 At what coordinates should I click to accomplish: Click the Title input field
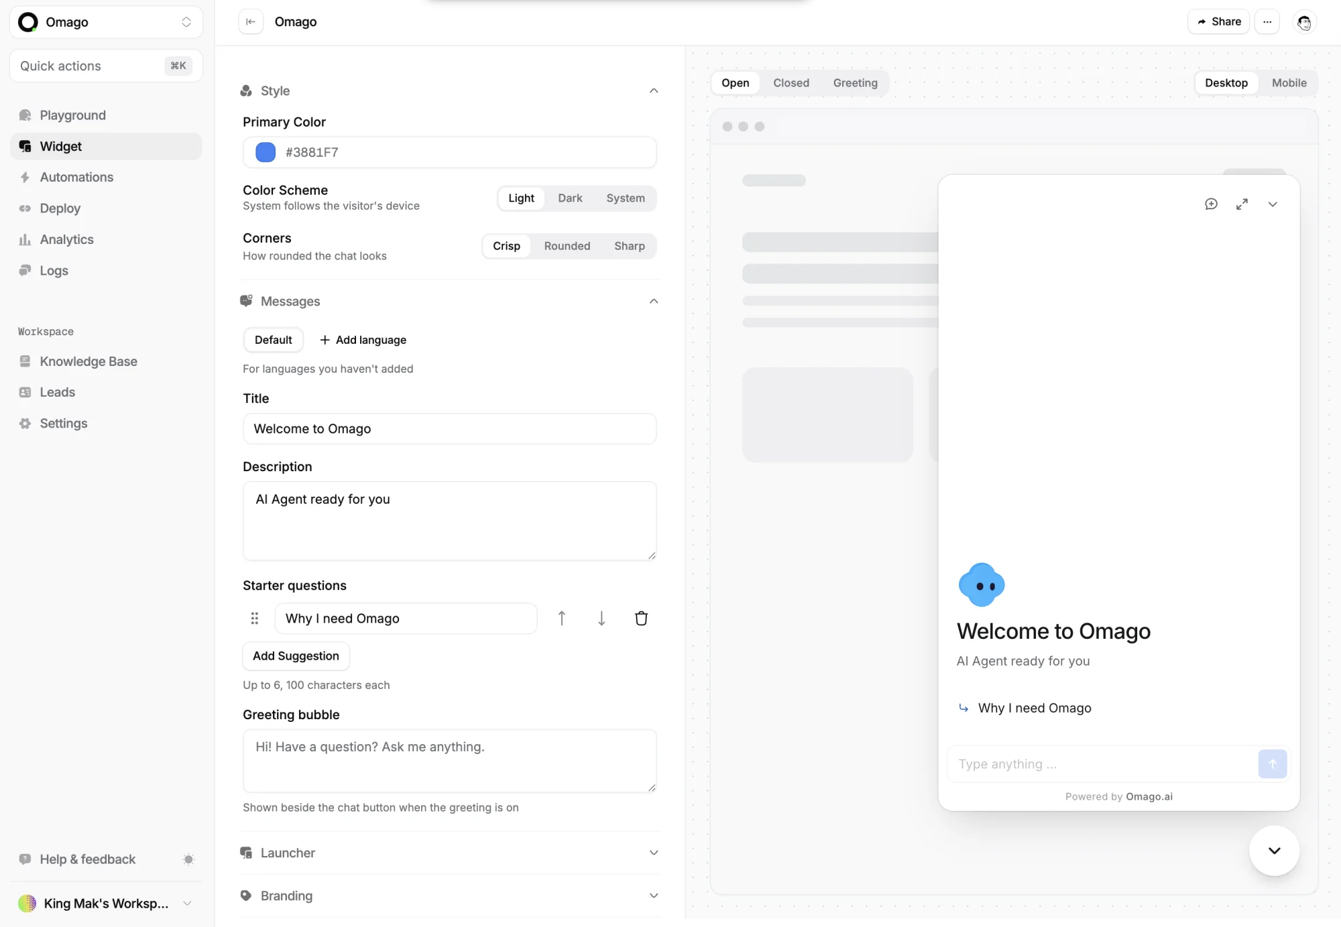click(x=449, y=428)
